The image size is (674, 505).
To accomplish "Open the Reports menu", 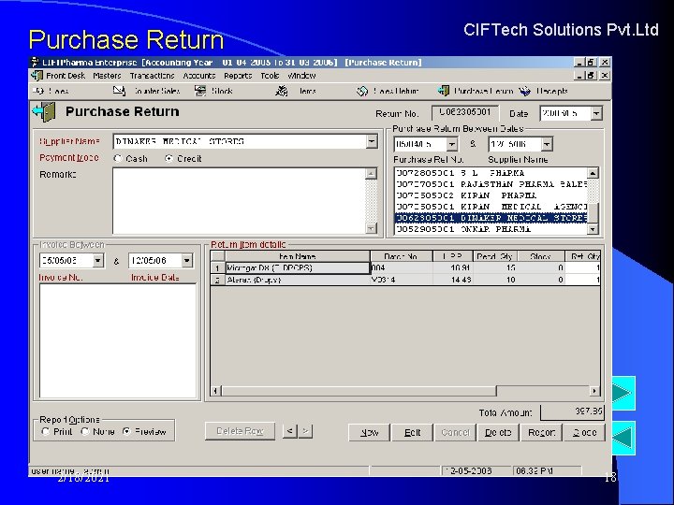I will pos(238,76).
